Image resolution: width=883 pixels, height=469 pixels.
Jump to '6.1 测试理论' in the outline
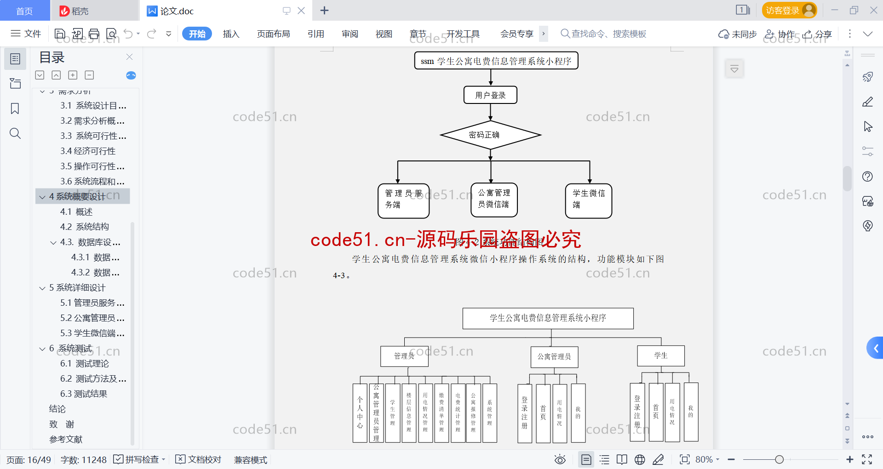85,364
